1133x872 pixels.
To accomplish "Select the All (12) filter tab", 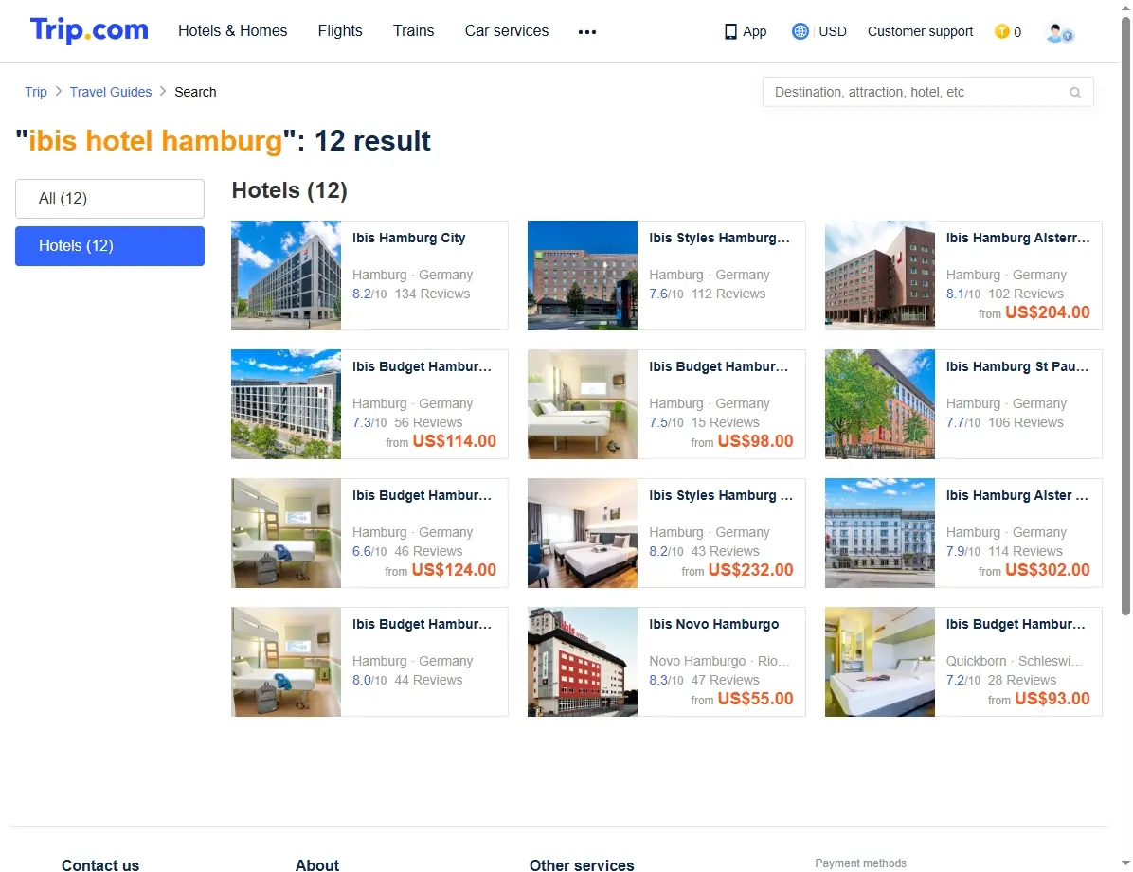I will [110, 199].
